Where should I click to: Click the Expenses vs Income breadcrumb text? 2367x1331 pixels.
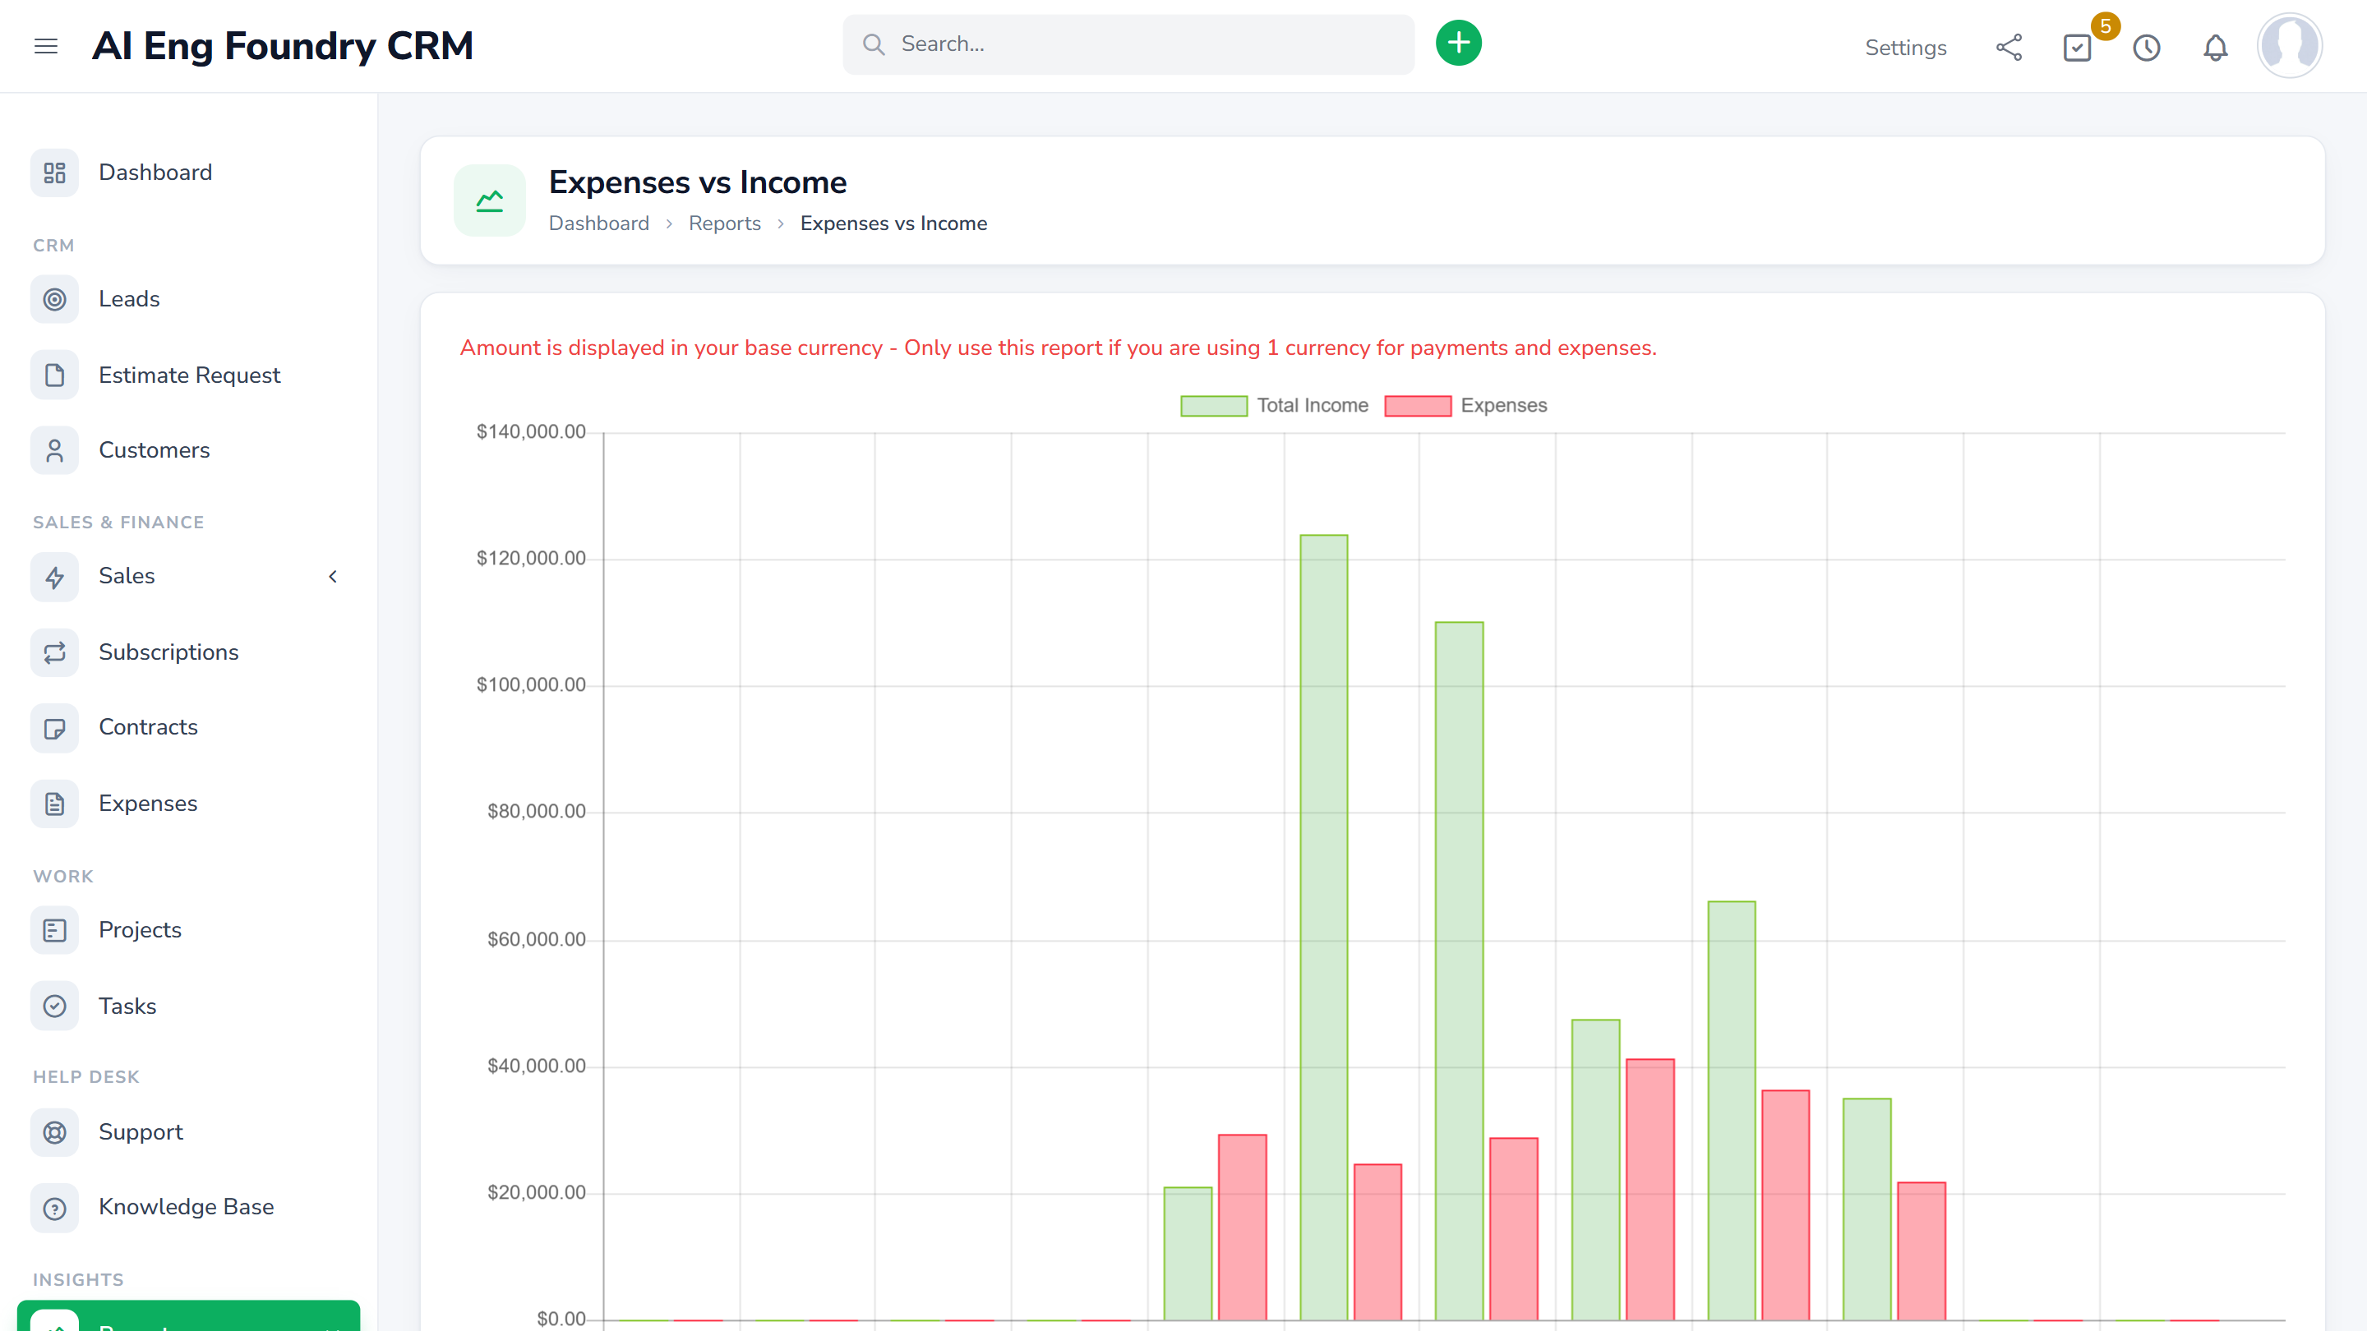(894, 223)
